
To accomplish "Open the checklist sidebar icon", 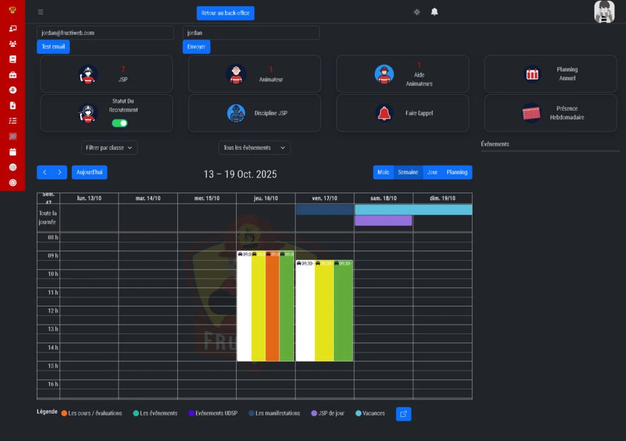I will (13, 120).
